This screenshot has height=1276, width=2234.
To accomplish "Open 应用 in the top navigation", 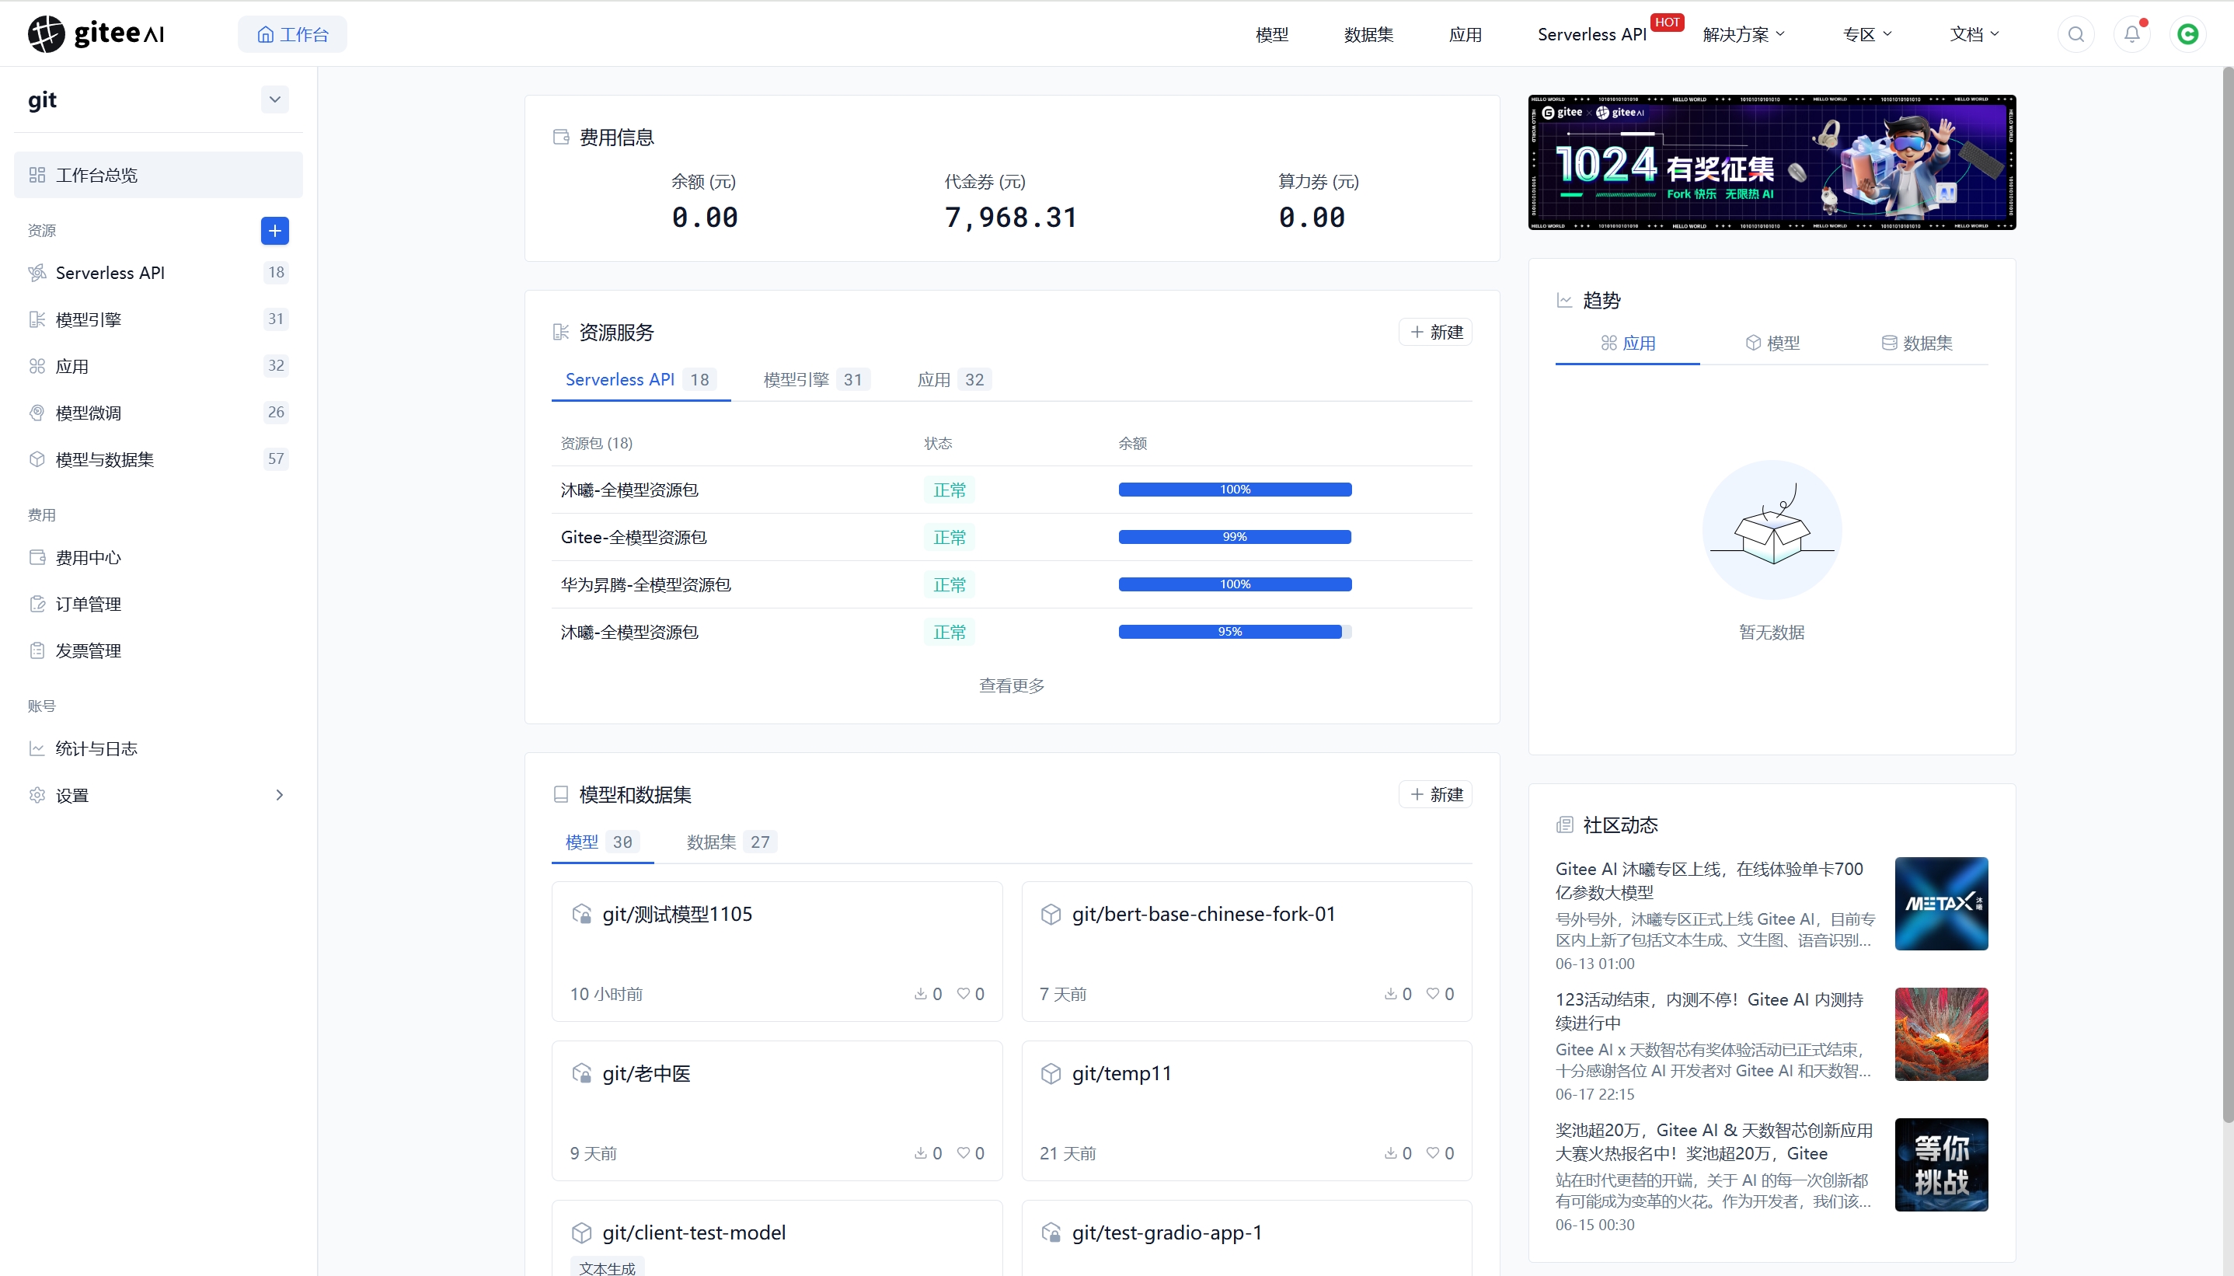I will pos(1465,34).
